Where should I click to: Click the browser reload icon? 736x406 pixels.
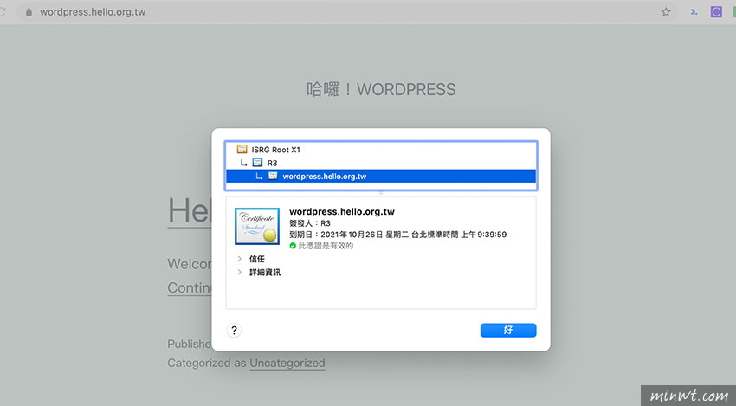tap(3, 12)
